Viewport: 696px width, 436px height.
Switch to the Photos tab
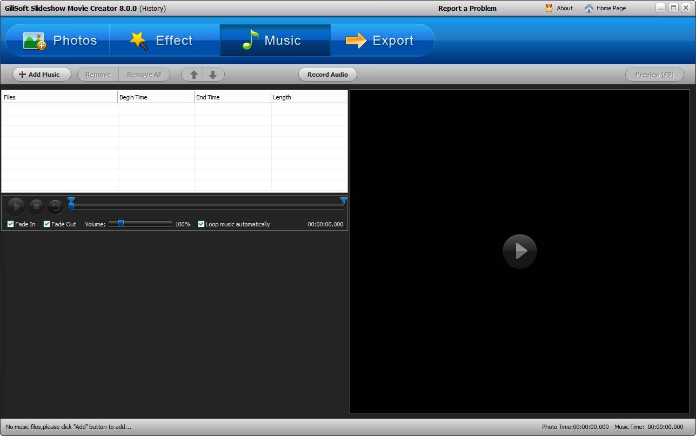[x=58, y=40]
